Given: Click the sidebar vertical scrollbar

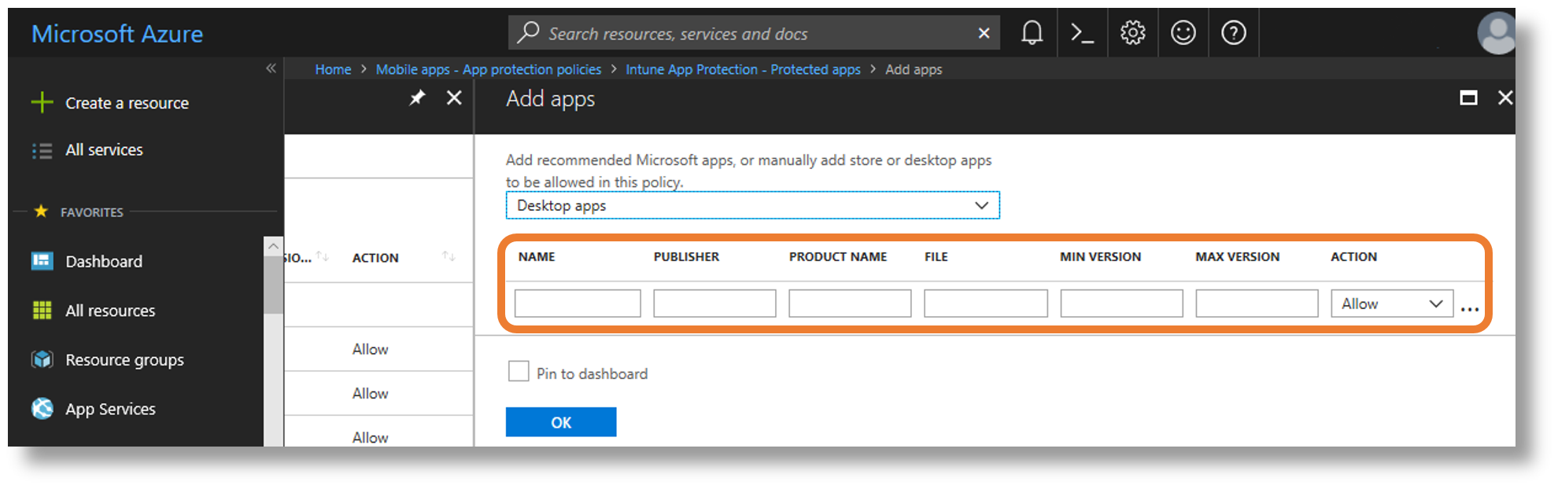Looking at the screenshot, I should tap(273, 283).
